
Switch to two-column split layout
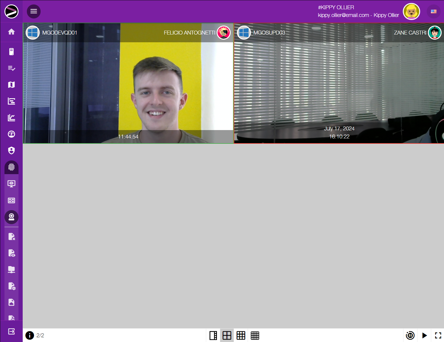(x=213, y=335)
